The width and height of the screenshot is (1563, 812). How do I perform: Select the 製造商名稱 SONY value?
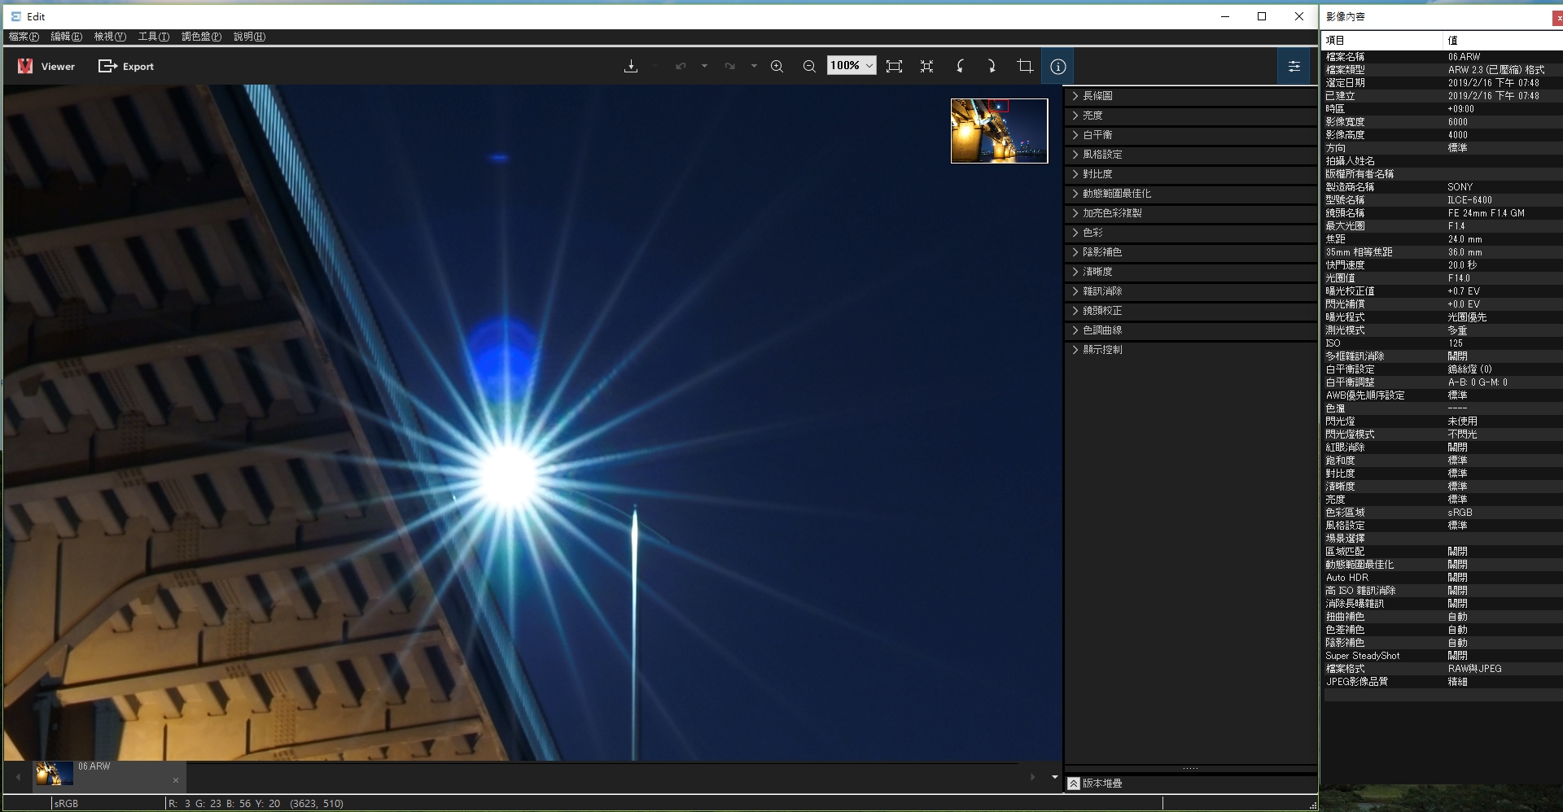[1460, 187]
